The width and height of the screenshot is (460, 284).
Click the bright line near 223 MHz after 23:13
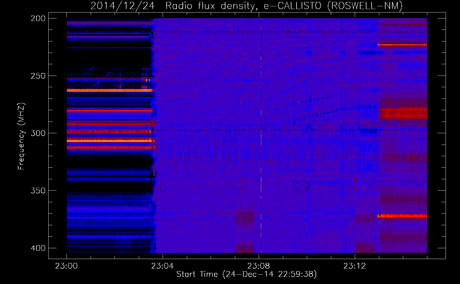point(402,45)
